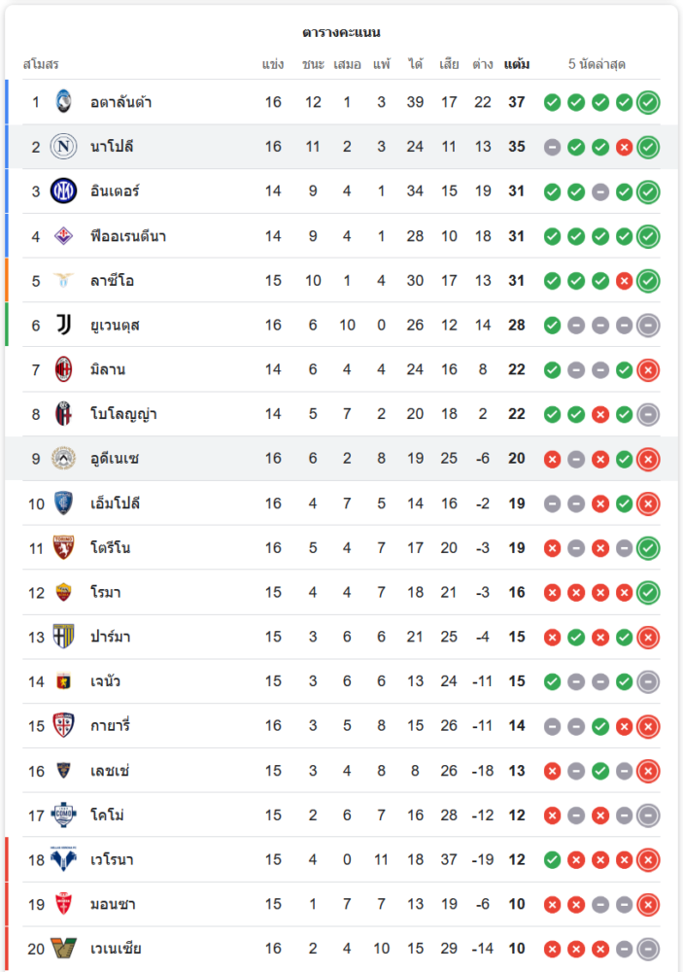The width and height of the screenshot is (683, 972).
Task: Click the Roma club crest icon
Action: pos(63,592)
